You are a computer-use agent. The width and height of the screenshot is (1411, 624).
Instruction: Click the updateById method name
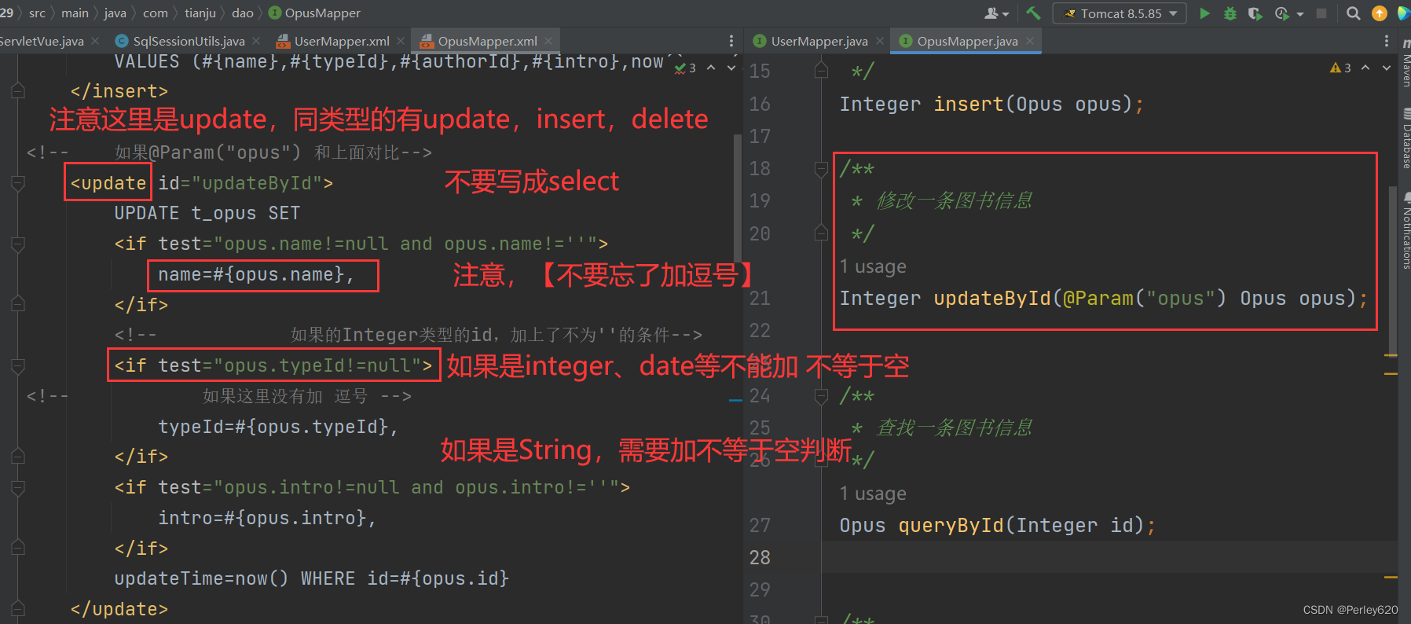[991, 299]
